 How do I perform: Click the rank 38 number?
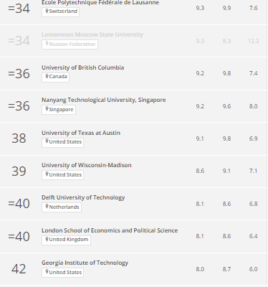point(19,138)
